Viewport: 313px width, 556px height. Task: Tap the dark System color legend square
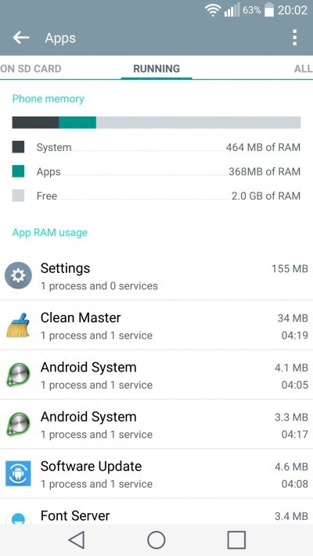(18, 147)
